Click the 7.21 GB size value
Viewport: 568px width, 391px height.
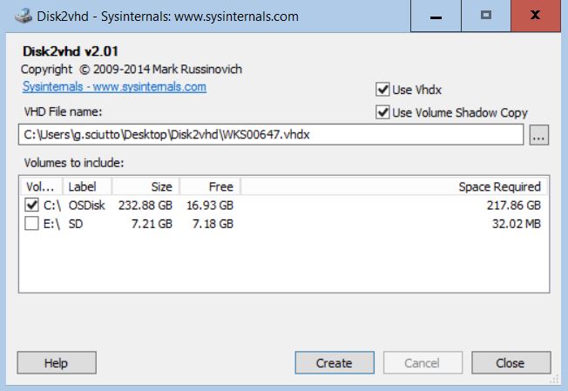[x=152, y=224]
